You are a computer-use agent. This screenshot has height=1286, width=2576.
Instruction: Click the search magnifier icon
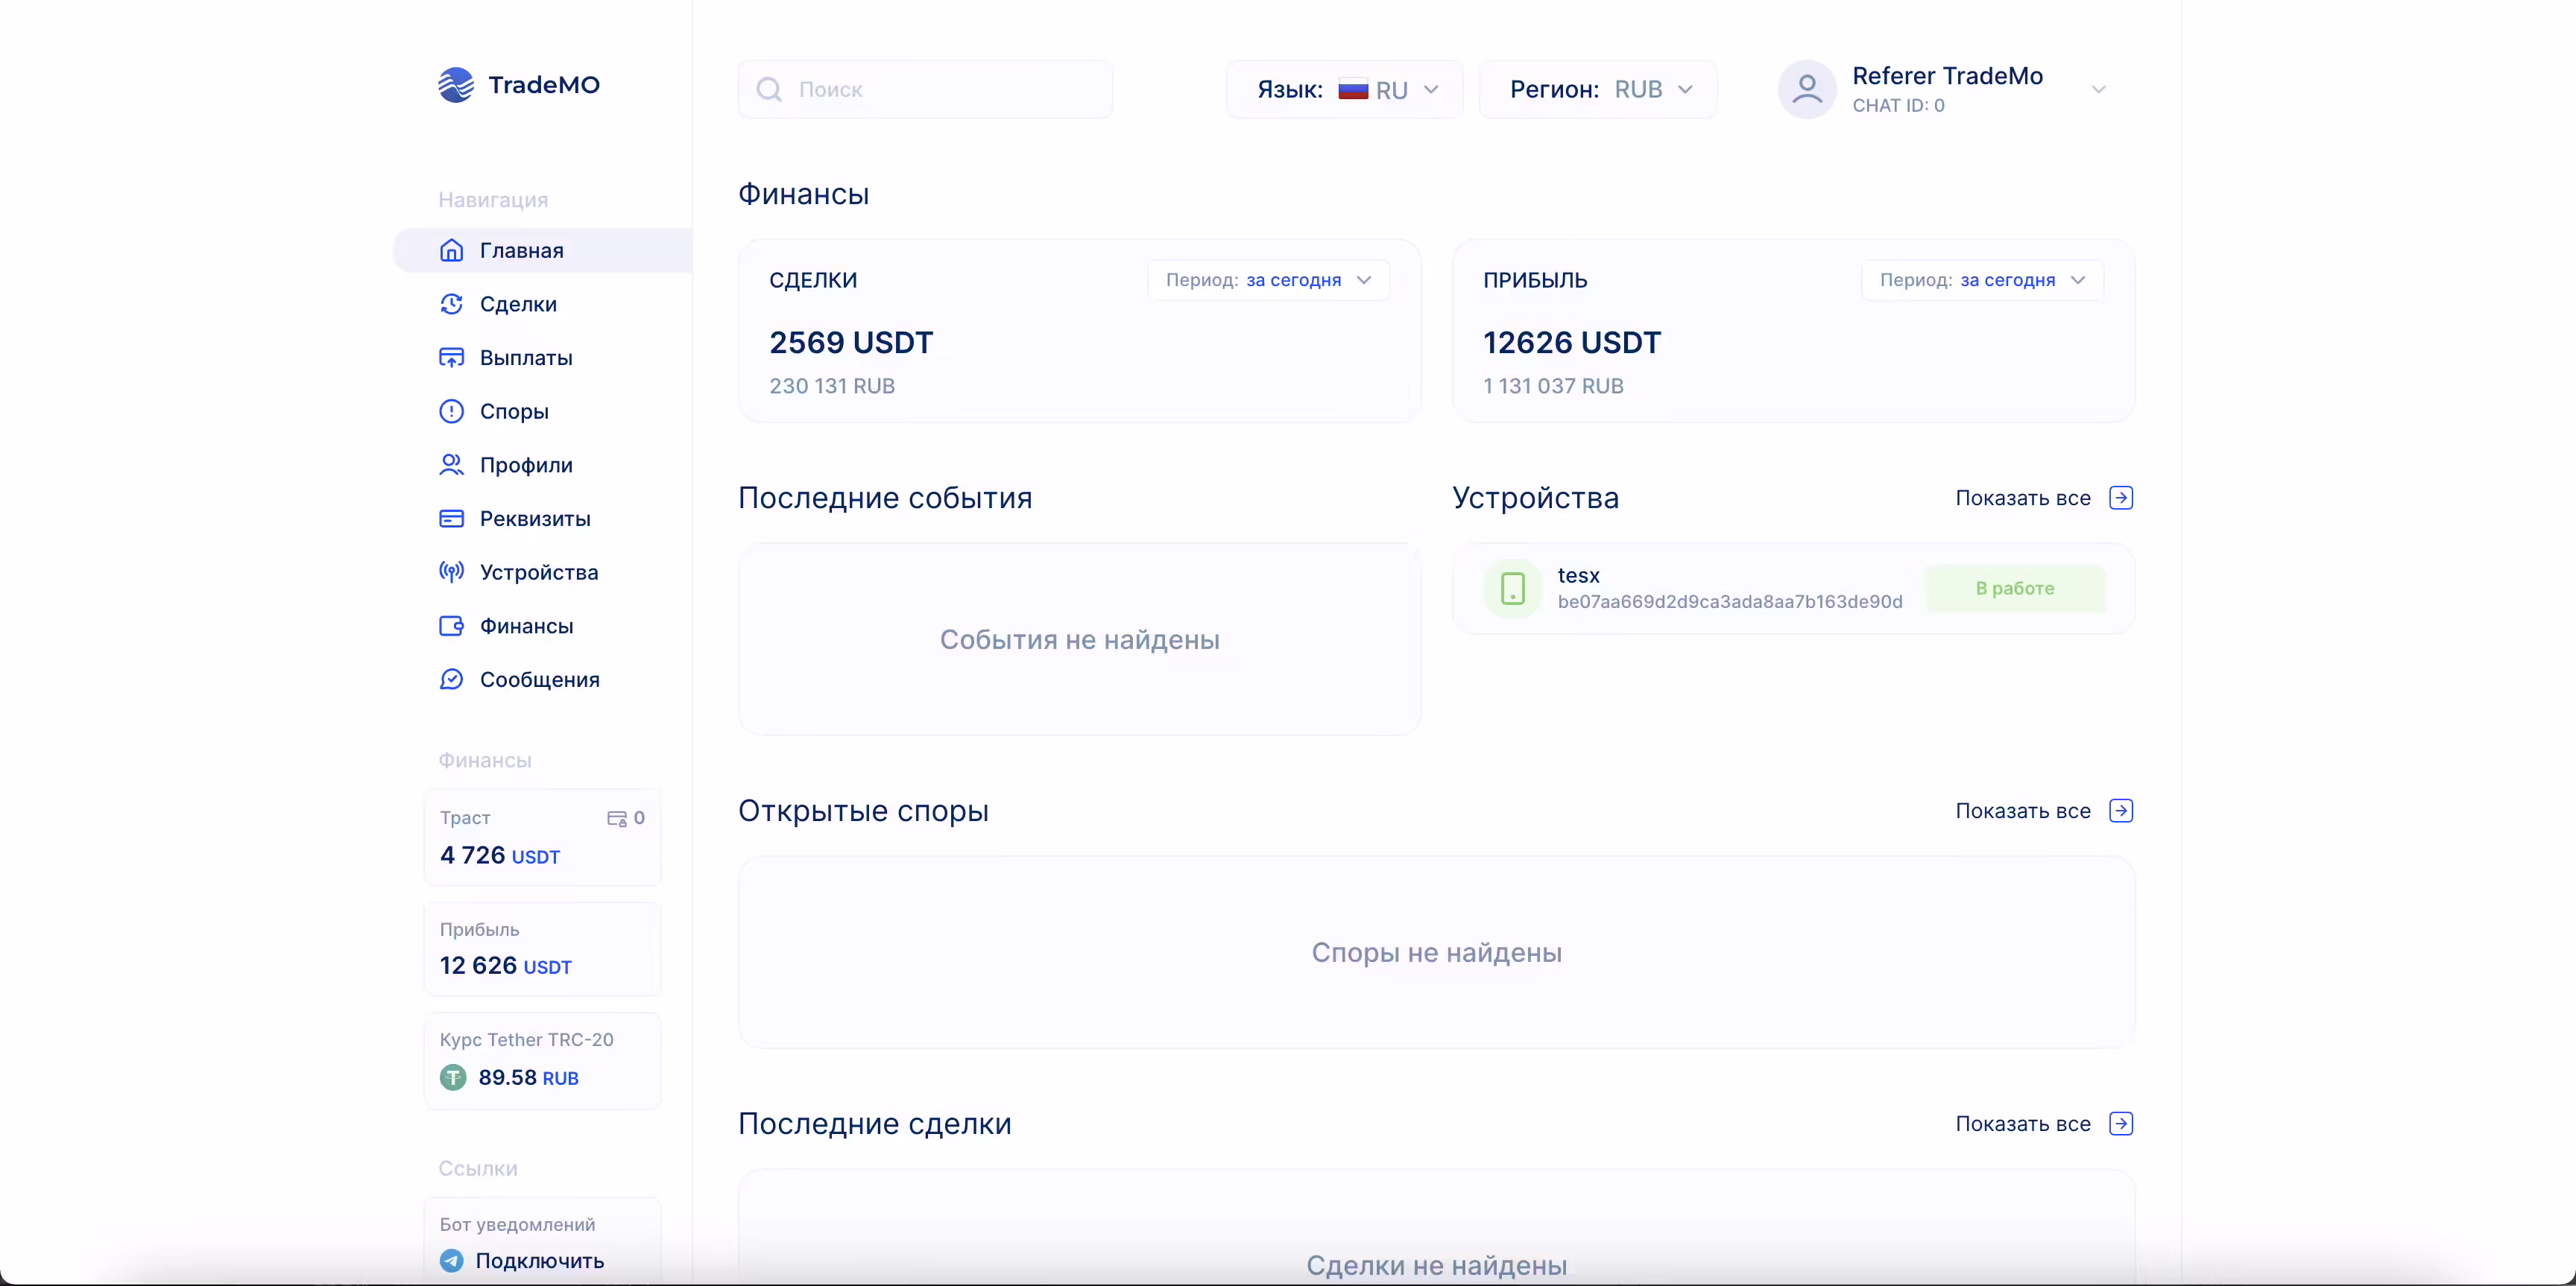click(x=768, y=89)
